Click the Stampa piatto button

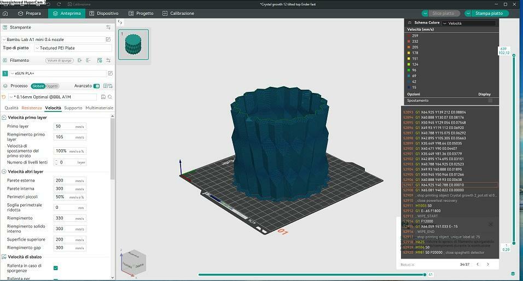[489, 13]
